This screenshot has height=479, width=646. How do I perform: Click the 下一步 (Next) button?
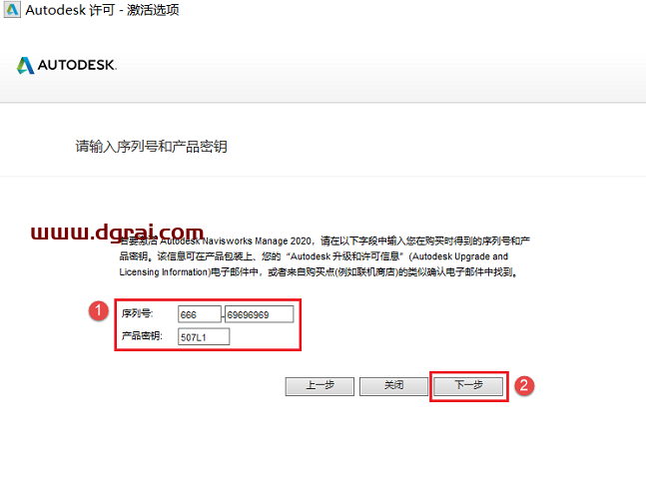click(x=468, y=386)
